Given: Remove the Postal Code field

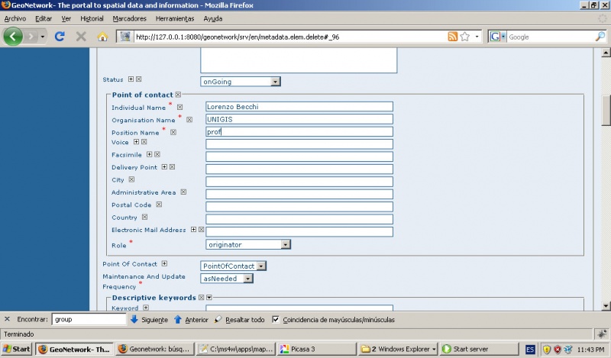Looking at the screenshot, I should pyautogui.click(x=159, y=205).
